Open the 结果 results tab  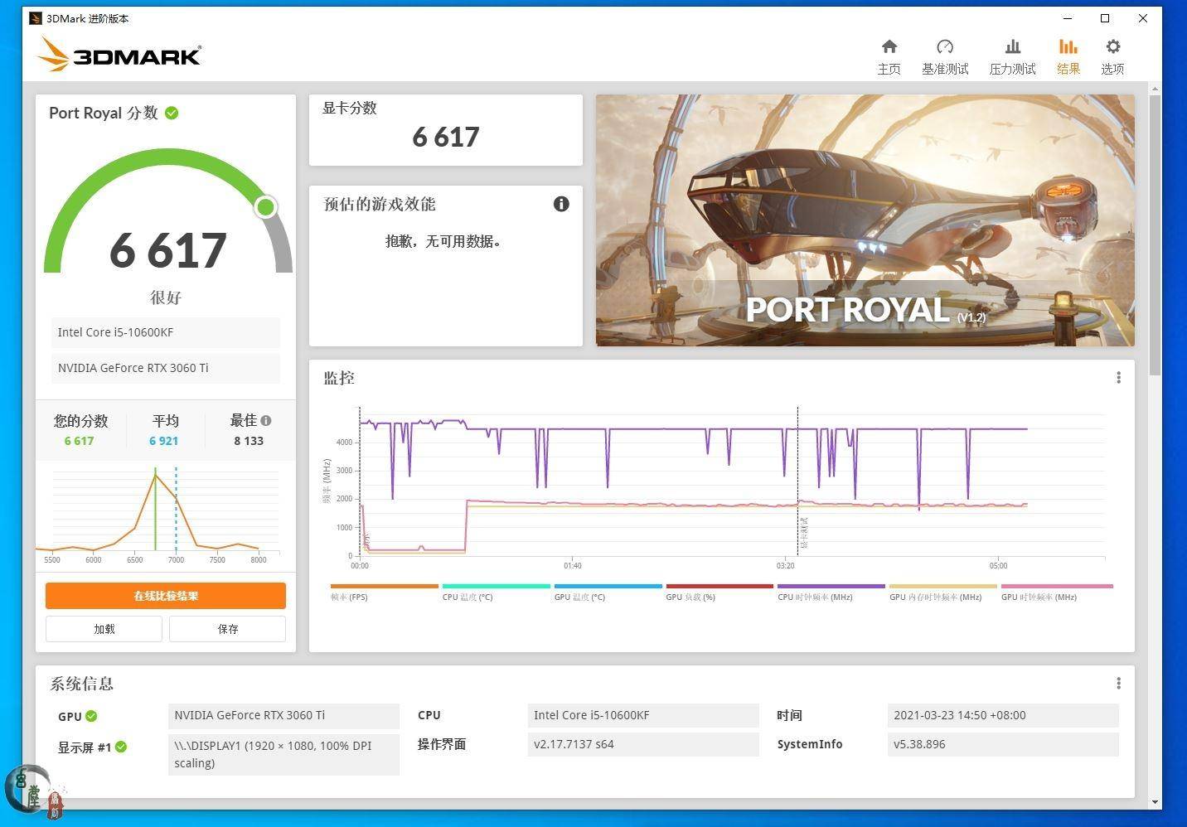point(1068,56)
